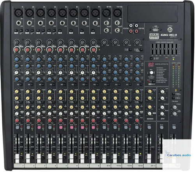Click the digital effects program selector knob
The height and width of the screenshot is (172, 195).
(x=151, y=72)
